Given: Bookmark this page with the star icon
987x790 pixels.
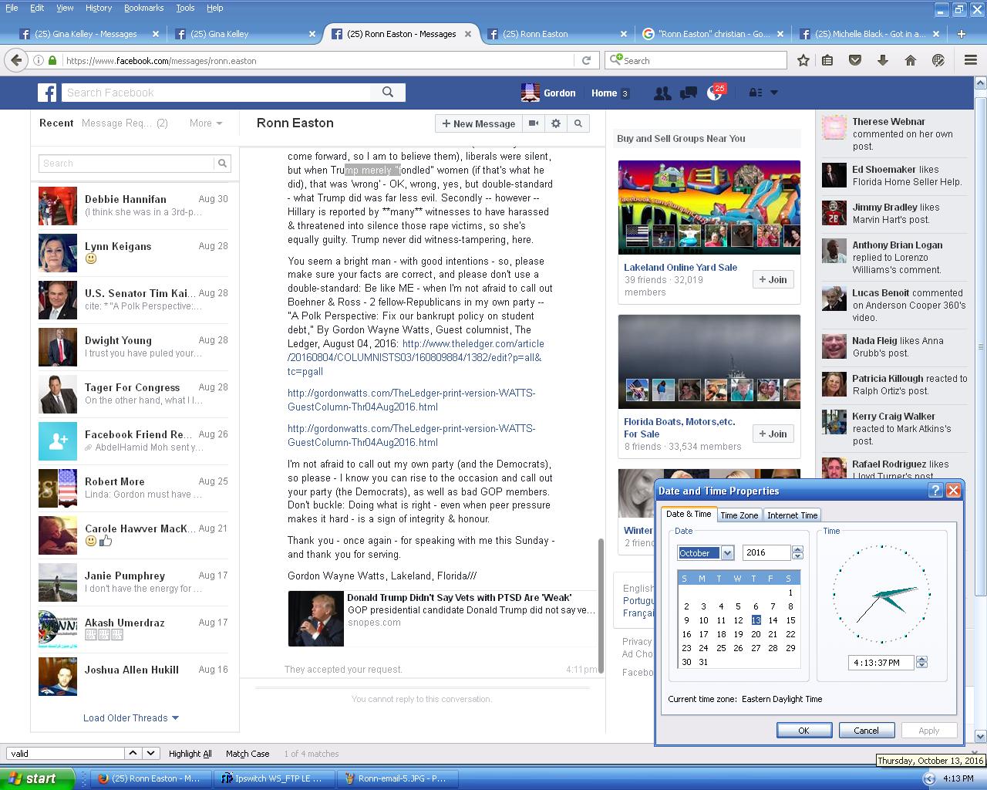Looking at the screenshot, I should 803,60.
